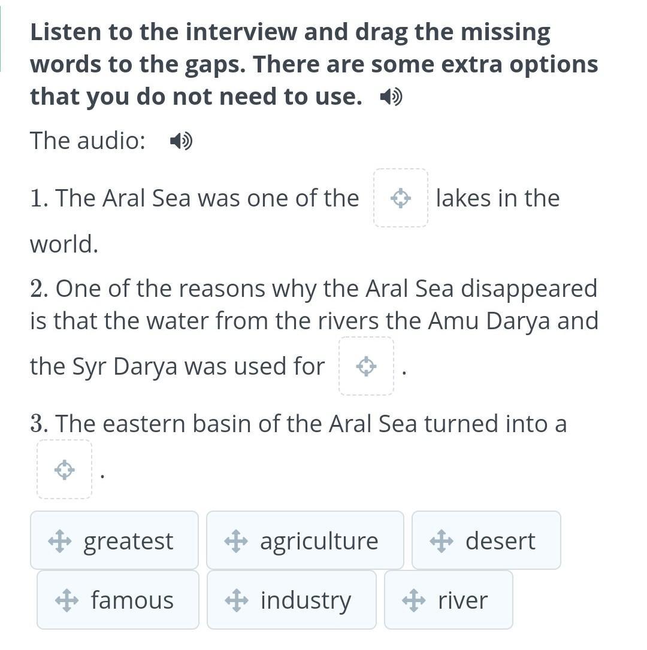Click the drag handle icon on "industry"
647x650 pixels.
pyautogui.click(x=237, y=600)
